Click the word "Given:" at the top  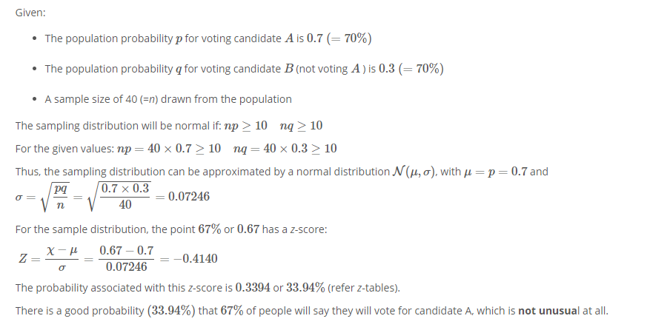click(30, 13)
